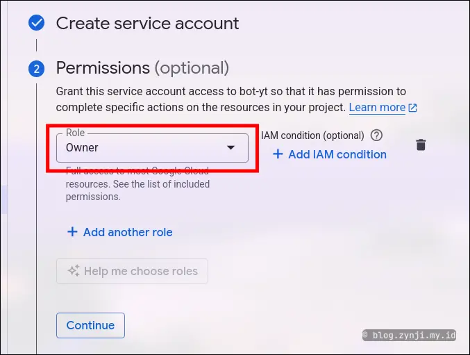Expand the Create service account step

pyautogui.click(x=147, y=23)
